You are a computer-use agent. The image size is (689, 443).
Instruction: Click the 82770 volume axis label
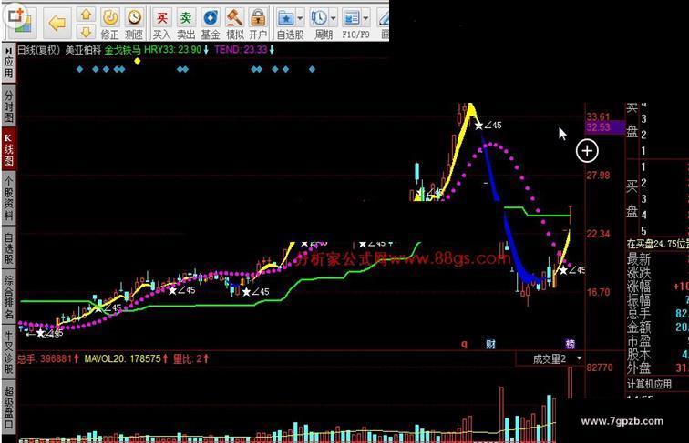pos(600,367)
